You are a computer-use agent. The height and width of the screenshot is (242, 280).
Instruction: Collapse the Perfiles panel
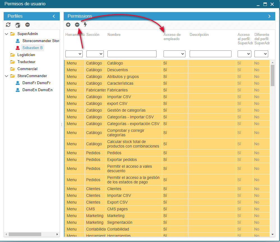[x=54, y=16]
